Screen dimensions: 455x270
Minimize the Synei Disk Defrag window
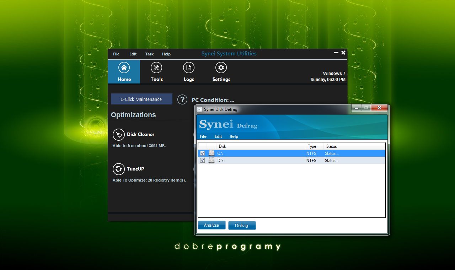(x=357, y=108)
